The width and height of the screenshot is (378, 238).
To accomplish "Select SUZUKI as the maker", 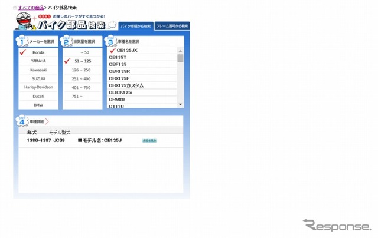I will pos(38,78).
